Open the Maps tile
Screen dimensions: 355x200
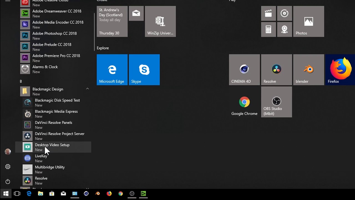pyautogui.click(x=285, y=29)
